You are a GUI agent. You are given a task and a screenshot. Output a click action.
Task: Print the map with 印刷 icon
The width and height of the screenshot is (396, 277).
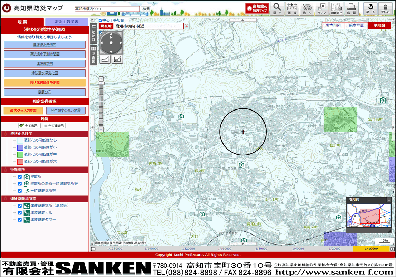pos(352,8)
